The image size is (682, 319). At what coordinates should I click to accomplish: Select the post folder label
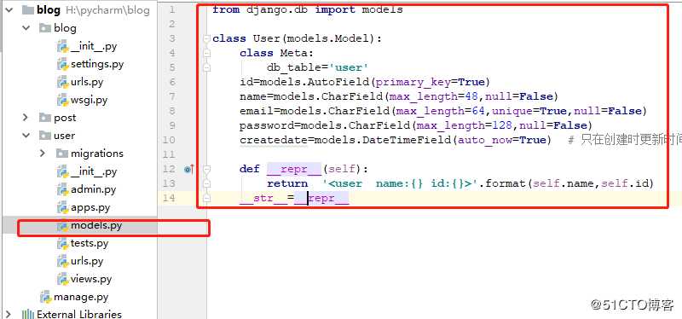[65, 118]
